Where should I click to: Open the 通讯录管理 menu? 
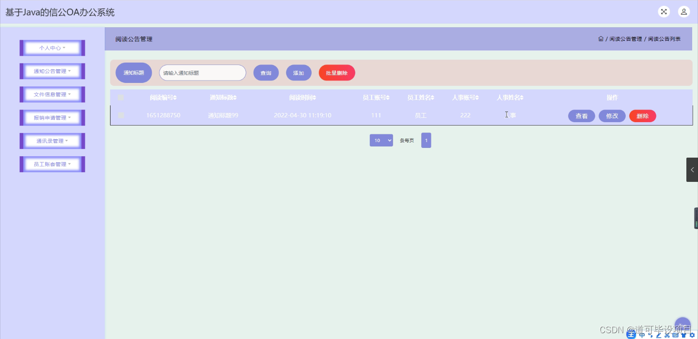point(52,141)
